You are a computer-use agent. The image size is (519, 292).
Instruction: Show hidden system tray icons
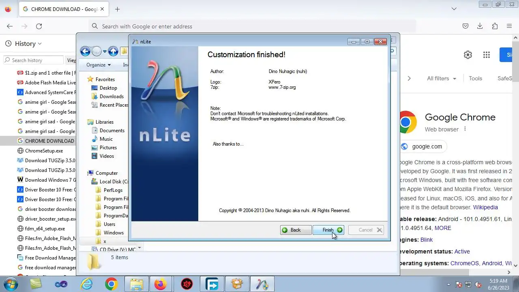[x=448, y=284]
